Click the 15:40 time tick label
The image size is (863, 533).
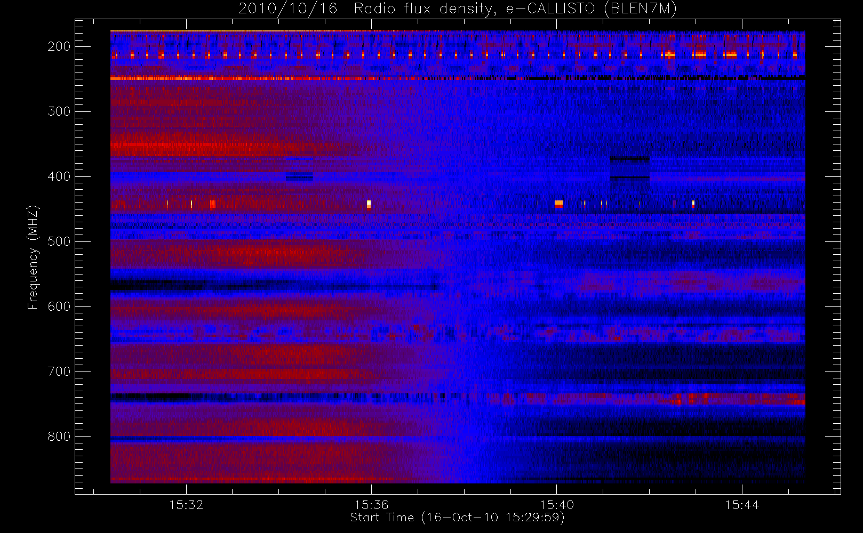556,505
